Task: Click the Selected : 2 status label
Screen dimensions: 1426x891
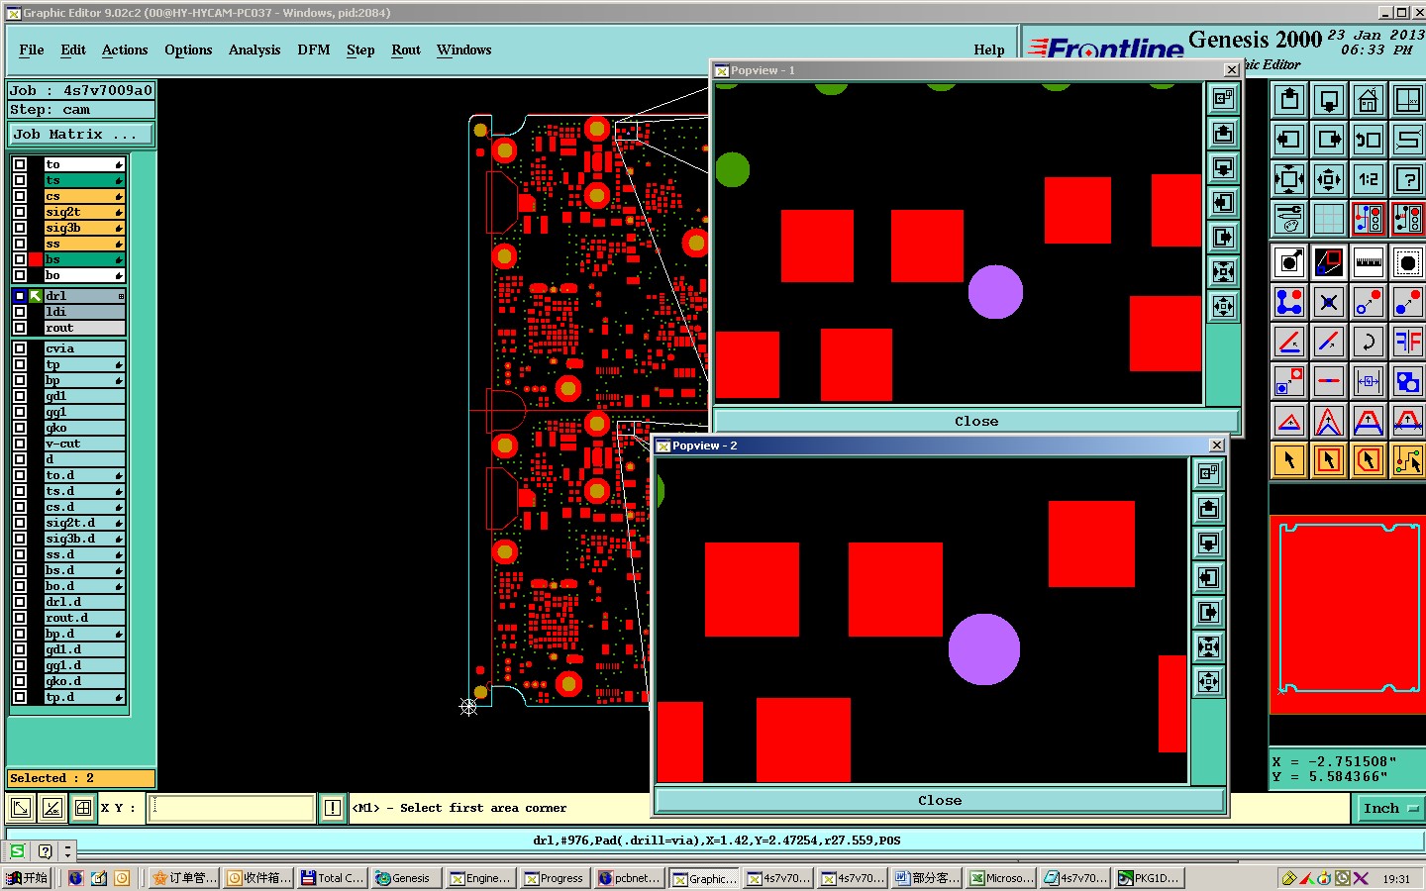Action: [x=81, y=778]
